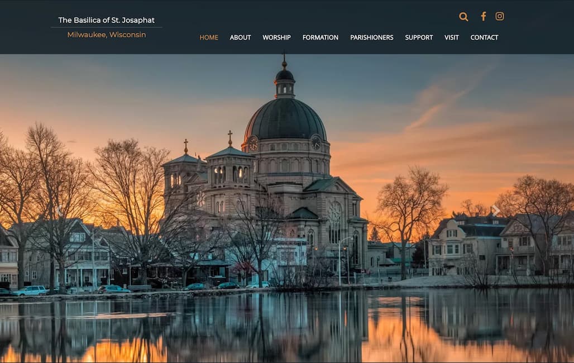Go to the VISIT page
Screen dimensions: 574x363
click(451, 37)
